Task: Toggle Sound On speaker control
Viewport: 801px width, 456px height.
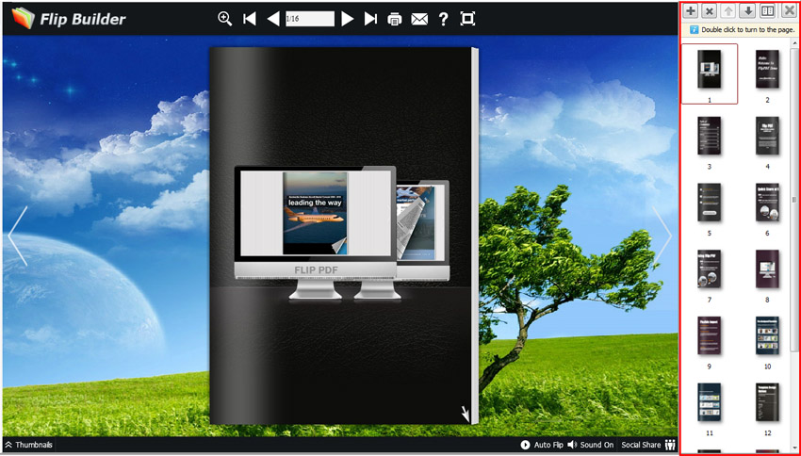Action: [591, 445]
